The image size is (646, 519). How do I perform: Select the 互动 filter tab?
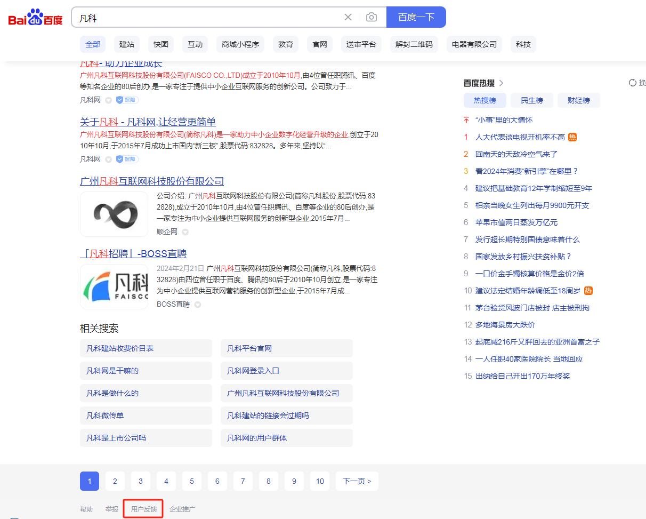click(x=195, y=44)
